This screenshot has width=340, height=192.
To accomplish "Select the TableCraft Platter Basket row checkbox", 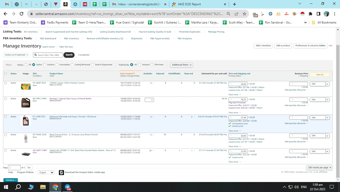I will coord(5,150).
